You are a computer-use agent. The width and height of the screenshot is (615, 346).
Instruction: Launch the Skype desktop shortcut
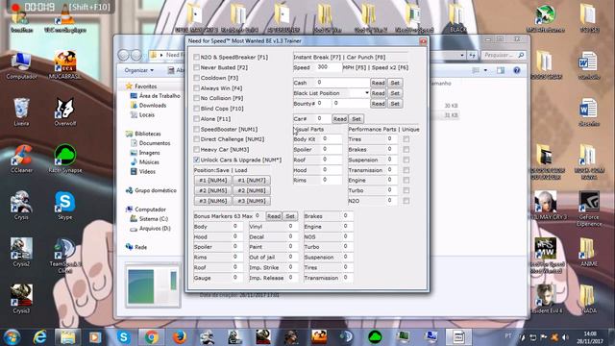pyautogui.click(x=64, y=206)
